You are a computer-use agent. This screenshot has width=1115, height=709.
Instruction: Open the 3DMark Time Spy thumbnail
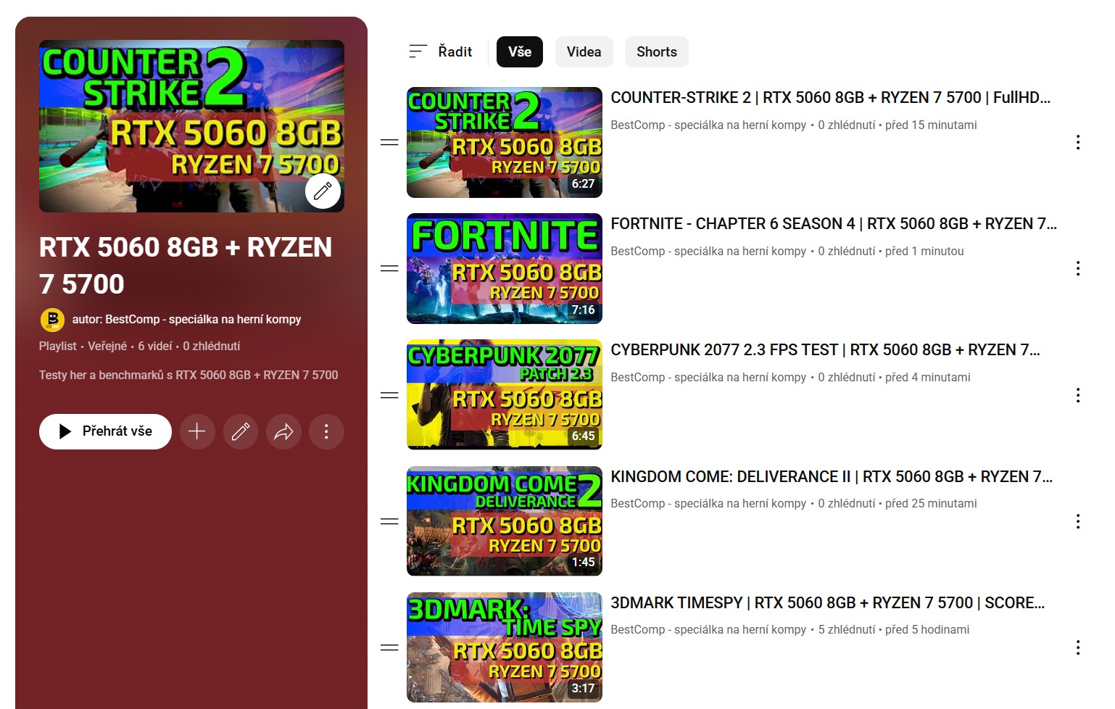pos(505,647)
